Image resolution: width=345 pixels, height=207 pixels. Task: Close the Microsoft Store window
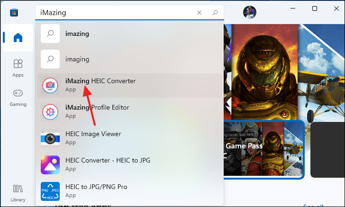[x=336, y=9]
